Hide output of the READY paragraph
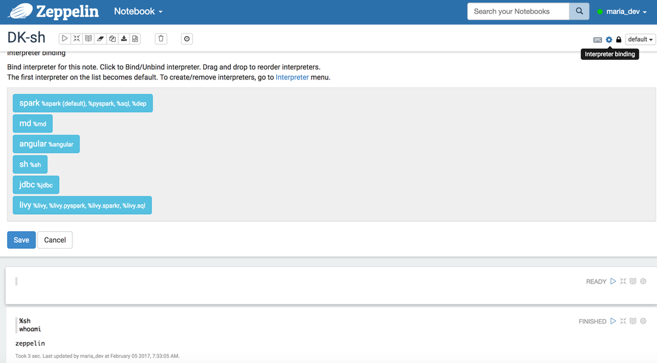 [x=633, y=282]
